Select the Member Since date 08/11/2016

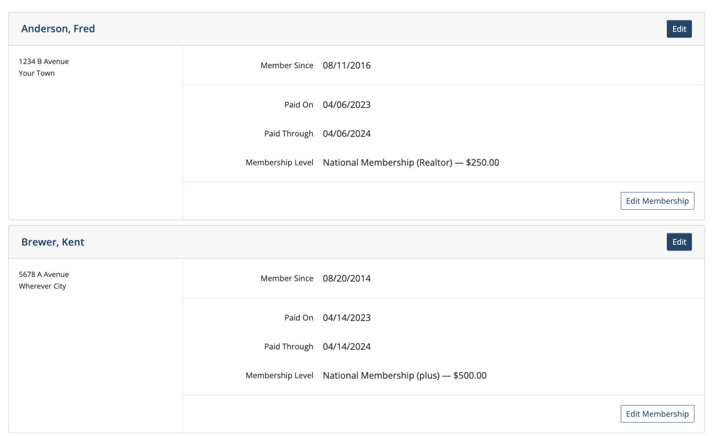(346, 65)
